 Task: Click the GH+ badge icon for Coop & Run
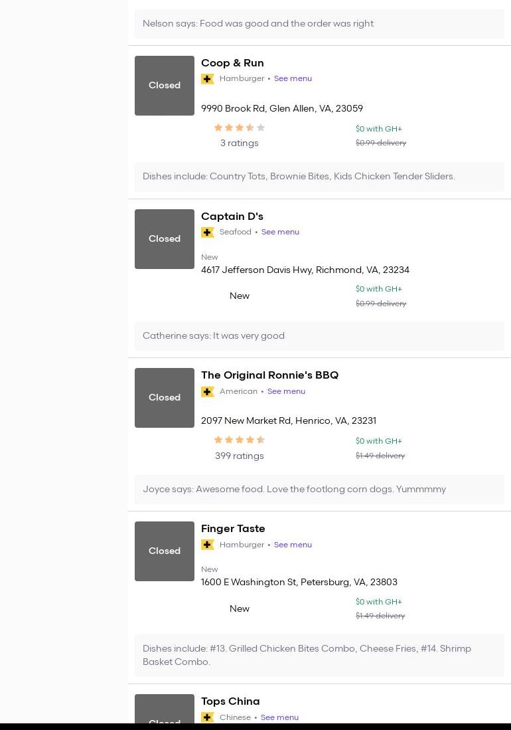coord(208,79)
